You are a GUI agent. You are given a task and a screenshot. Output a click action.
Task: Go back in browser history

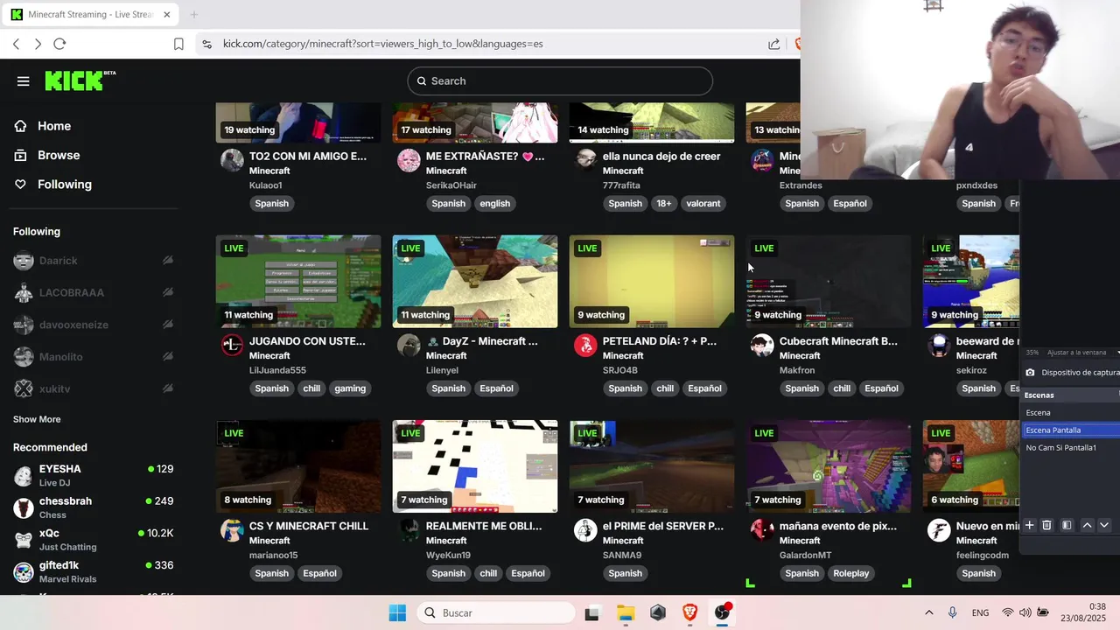click(16, 44)
